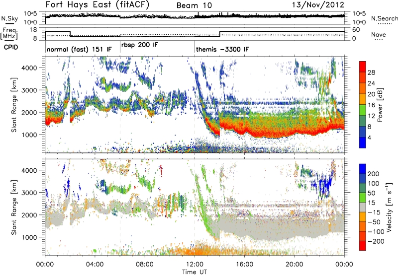Screen dimensions: 398x275
Task: Click the 'Time UT' axis title
Action: click(x=195, y=272)
